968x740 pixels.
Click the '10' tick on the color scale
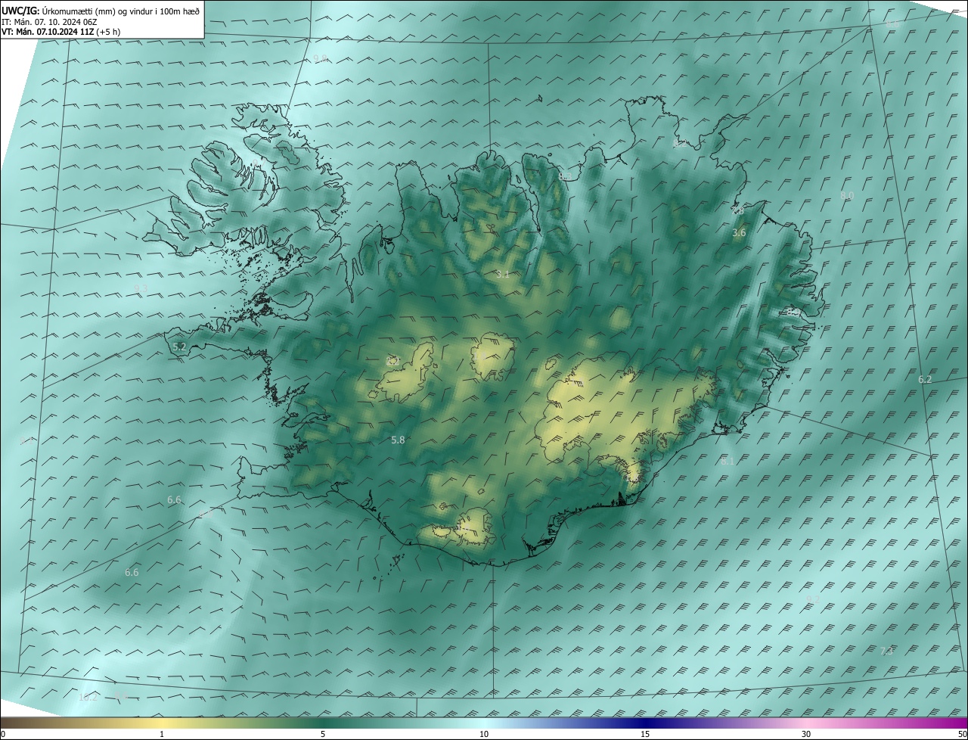[x=484, y=734]
